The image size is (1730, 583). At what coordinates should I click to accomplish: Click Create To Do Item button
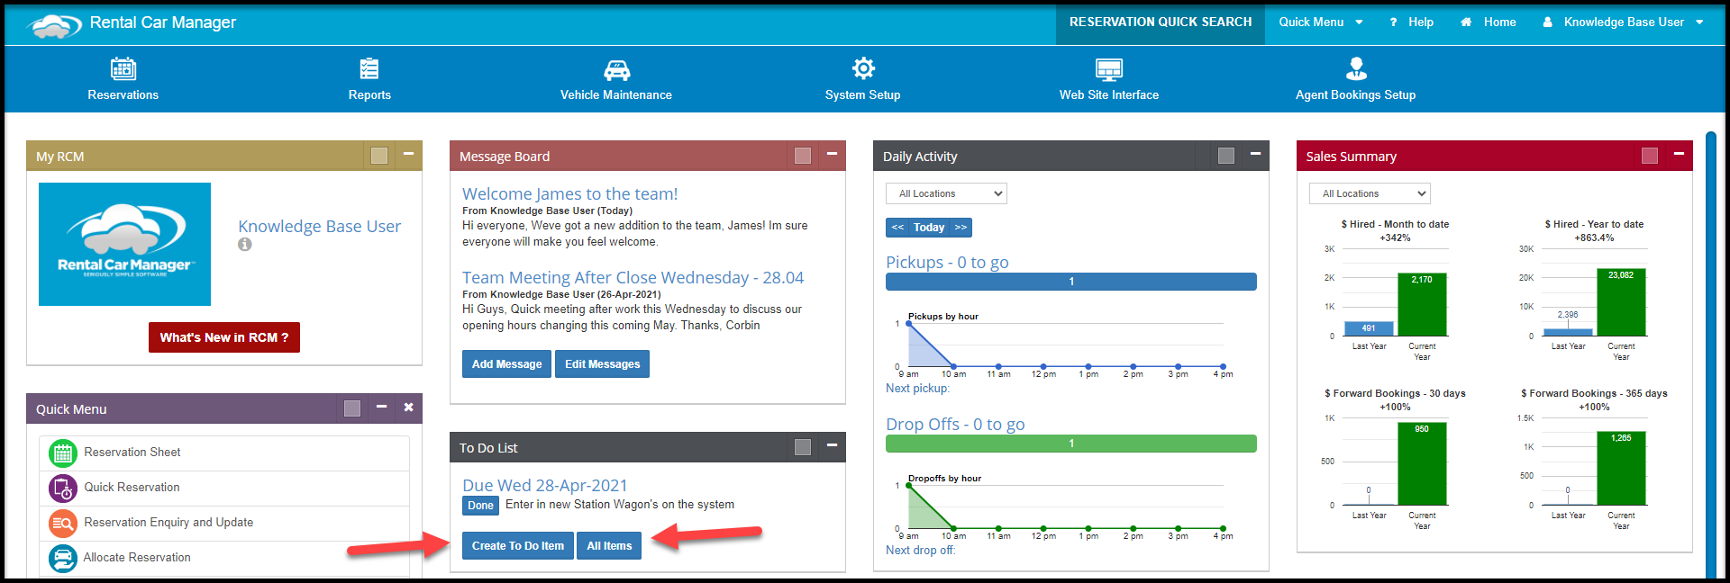point(518,546)
